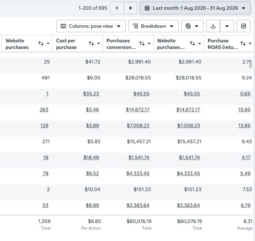
Task: Click the $6.85 per action total
Action: pos(94,221)
